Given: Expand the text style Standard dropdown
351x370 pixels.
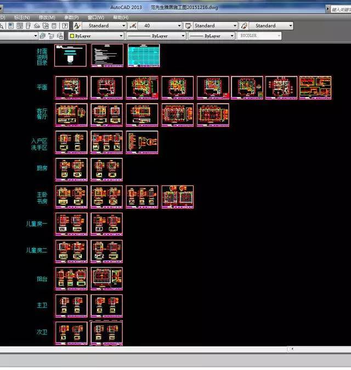Looking at the screenshot, I should coord(123,26).
